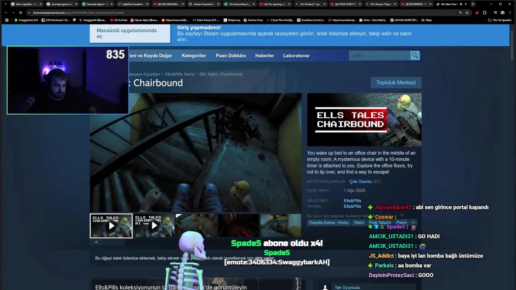This screenshot has height=290, width=516.
Task: Open Inbox Zoho Mail bookmark
Action: pos(372,20)
